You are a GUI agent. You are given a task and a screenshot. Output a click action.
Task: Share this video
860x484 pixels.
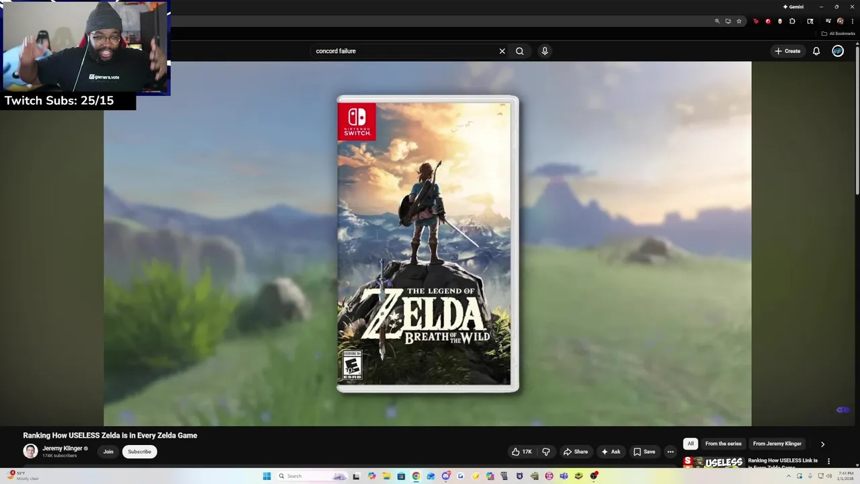(576, 452)
